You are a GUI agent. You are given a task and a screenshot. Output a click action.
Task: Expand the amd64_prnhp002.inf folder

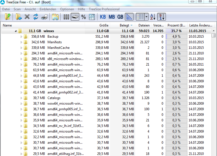pyautogui.click(x=21, y=92)
